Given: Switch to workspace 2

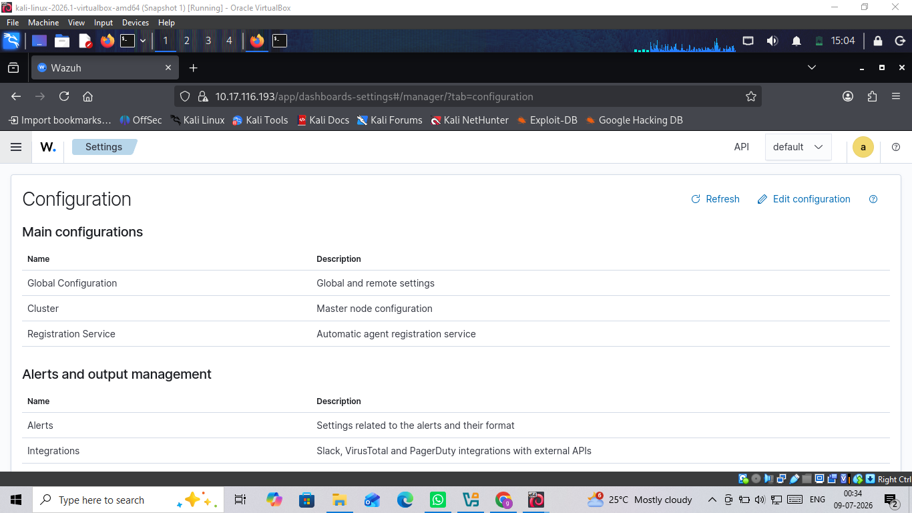Looking at the screenshot, I should [186, 41].
